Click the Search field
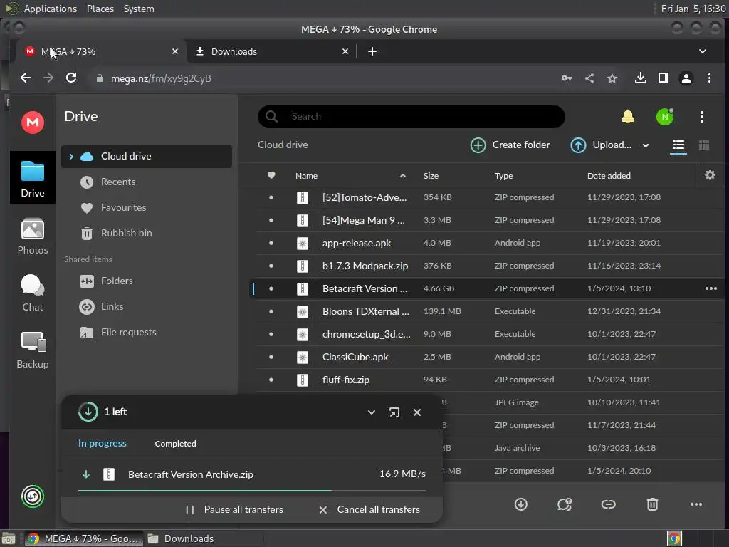729x547 pixels. [x=411, y=116]
